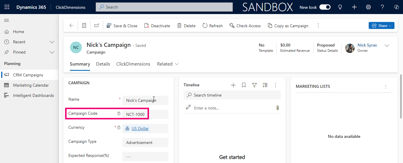Open the timeline filter funnel icon
Screen dimensions: 403x163
coord(254,85)
